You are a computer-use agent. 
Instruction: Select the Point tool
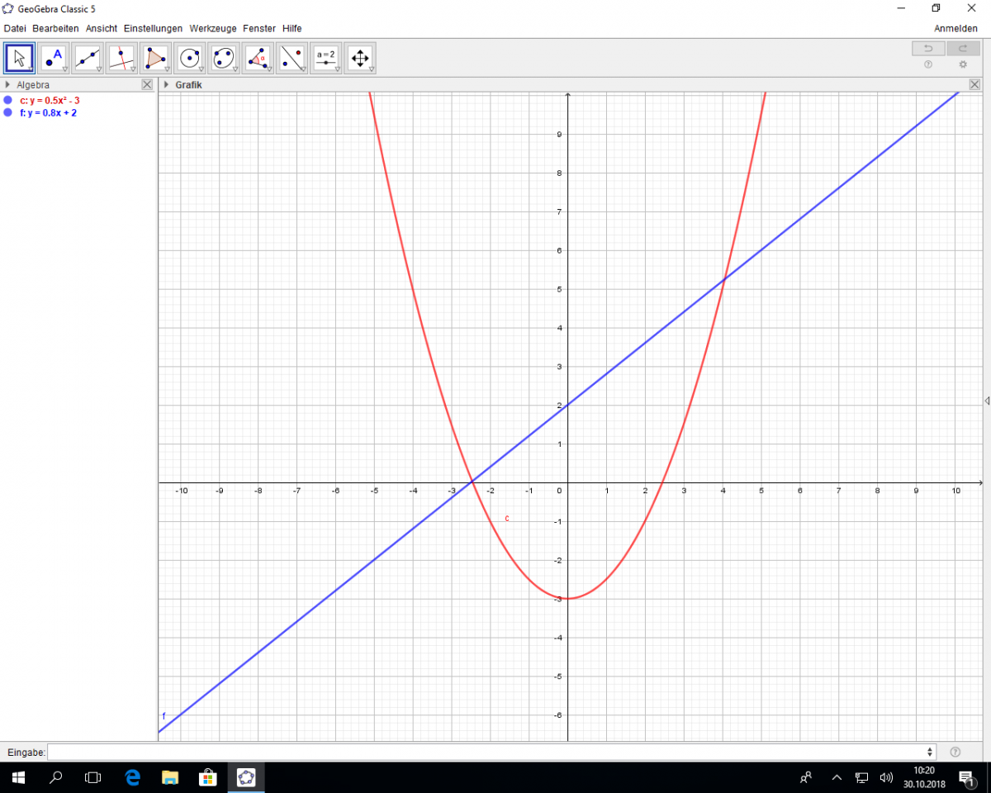pos(54,58)
